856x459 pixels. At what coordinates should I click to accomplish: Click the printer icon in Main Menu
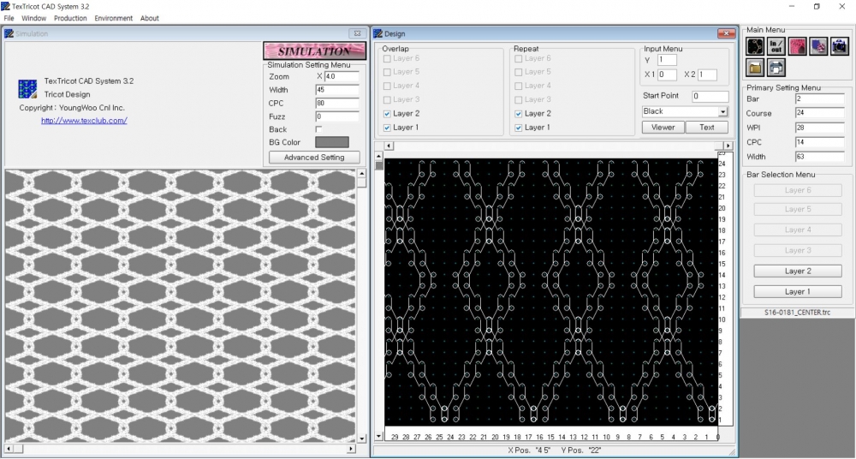coord(776,68)
